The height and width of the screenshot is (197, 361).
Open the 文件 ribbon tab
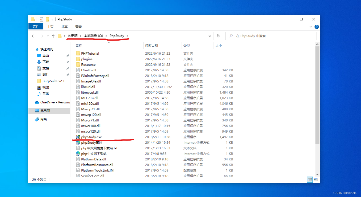(x=36, y=27)
